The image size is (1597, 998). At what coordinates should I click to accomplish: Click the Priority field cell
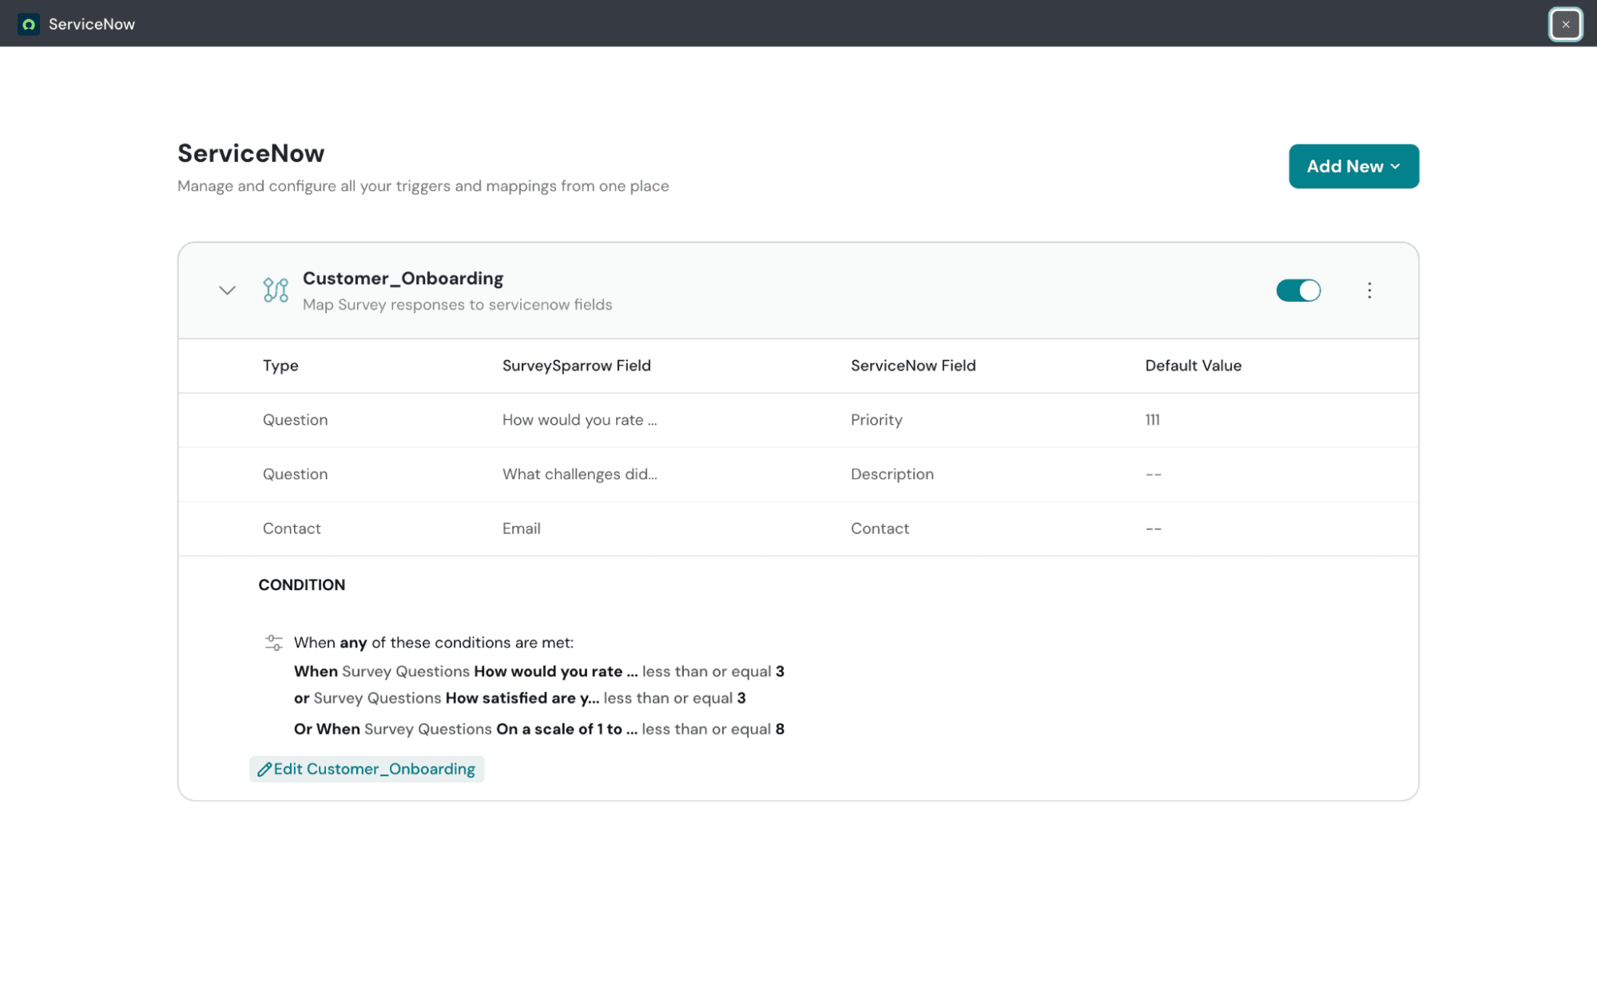876,420
